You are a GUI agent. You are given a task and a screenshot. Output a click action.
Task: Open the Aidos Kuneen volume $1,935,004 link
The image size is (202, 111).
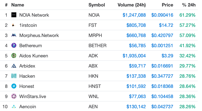(x=134, y=56)
